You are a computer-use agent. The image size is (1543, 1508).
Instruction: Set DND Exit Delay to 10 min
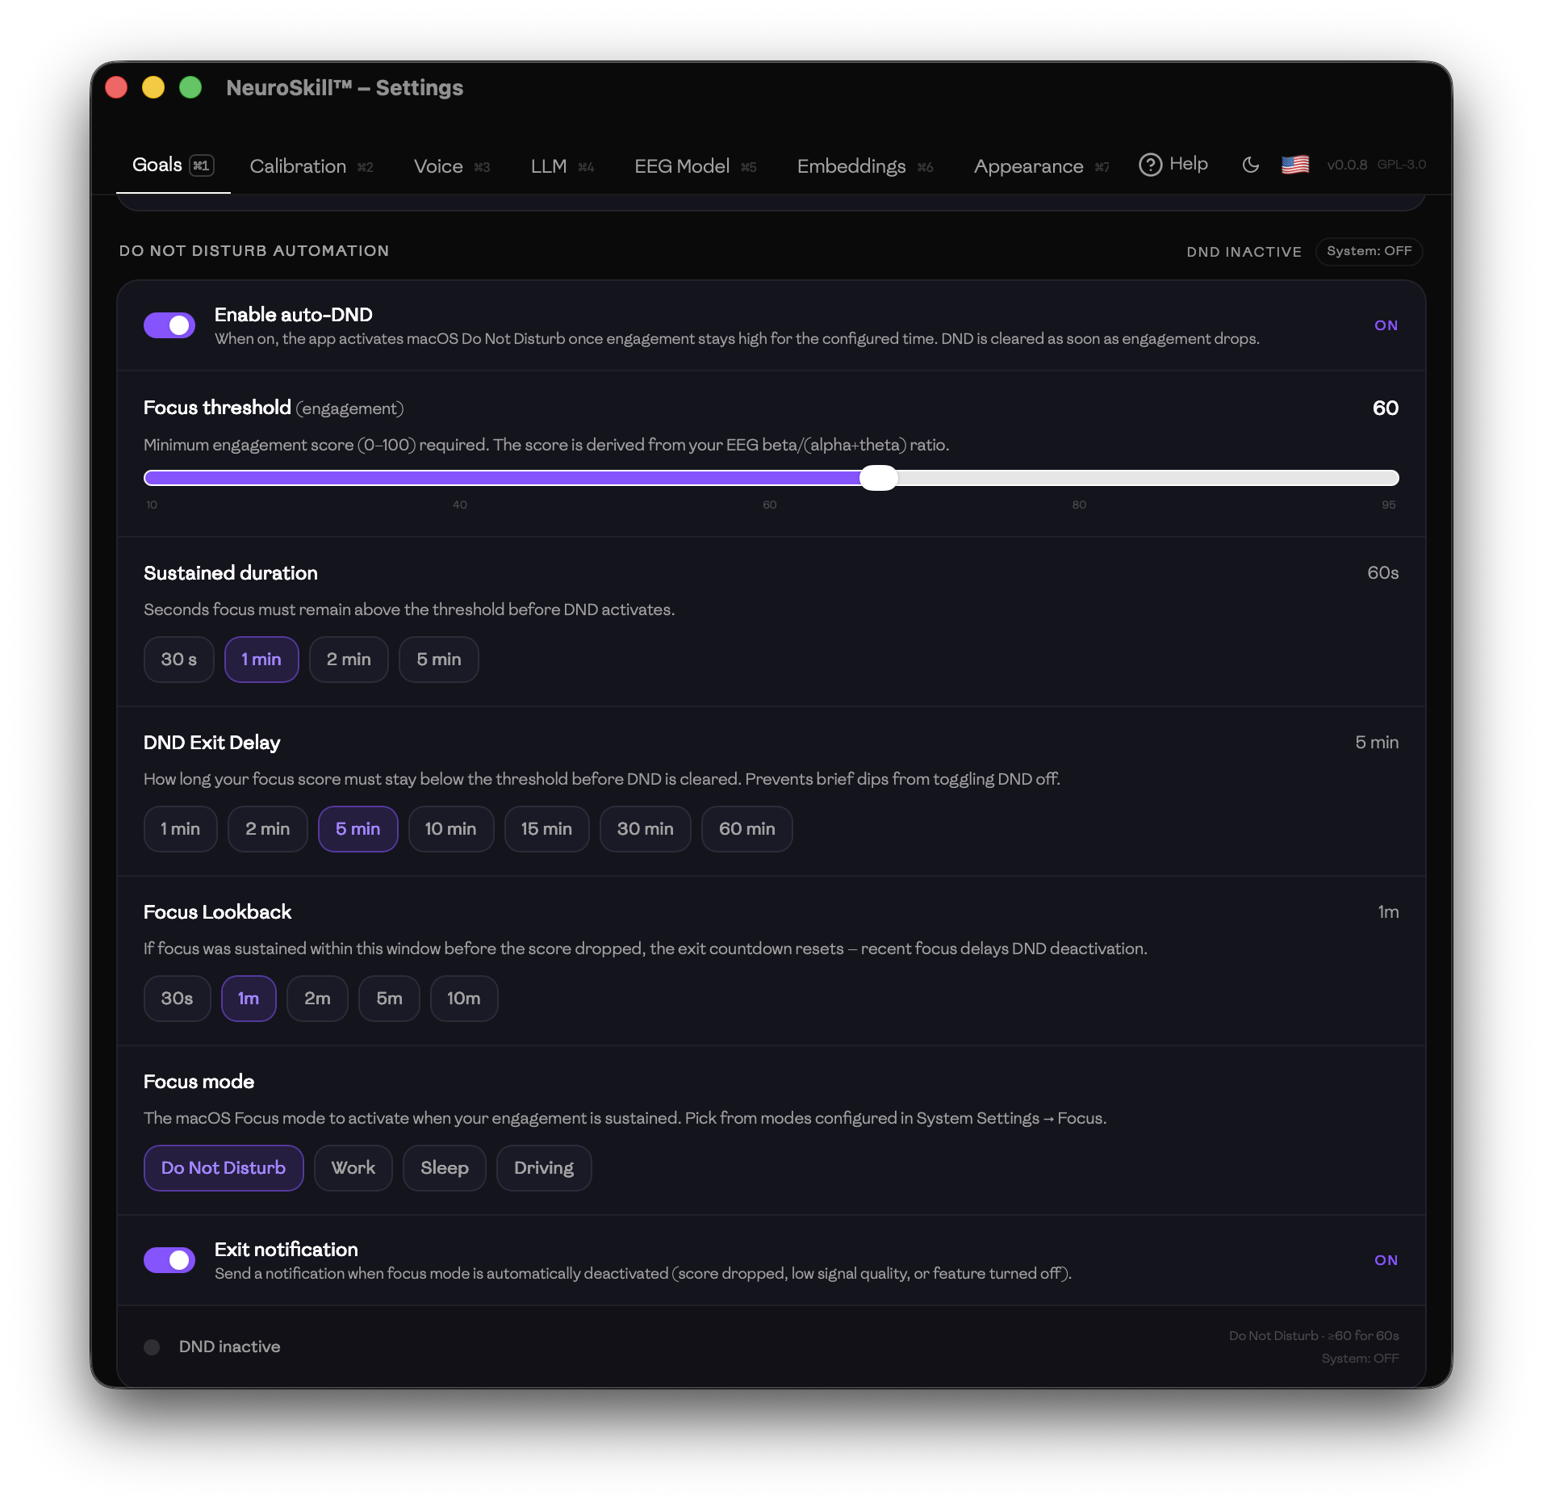[x=450, y=828]
